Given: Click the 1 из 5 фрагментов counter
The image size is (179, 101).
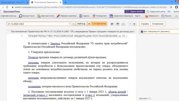Looking at the screenshot, I should (99, 24).
